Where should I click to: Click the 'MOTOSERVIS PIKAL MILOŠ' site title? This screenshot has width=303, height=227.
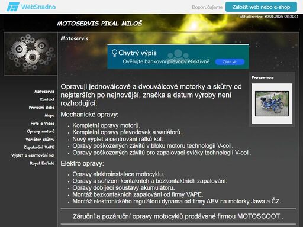tap(99, 24)
